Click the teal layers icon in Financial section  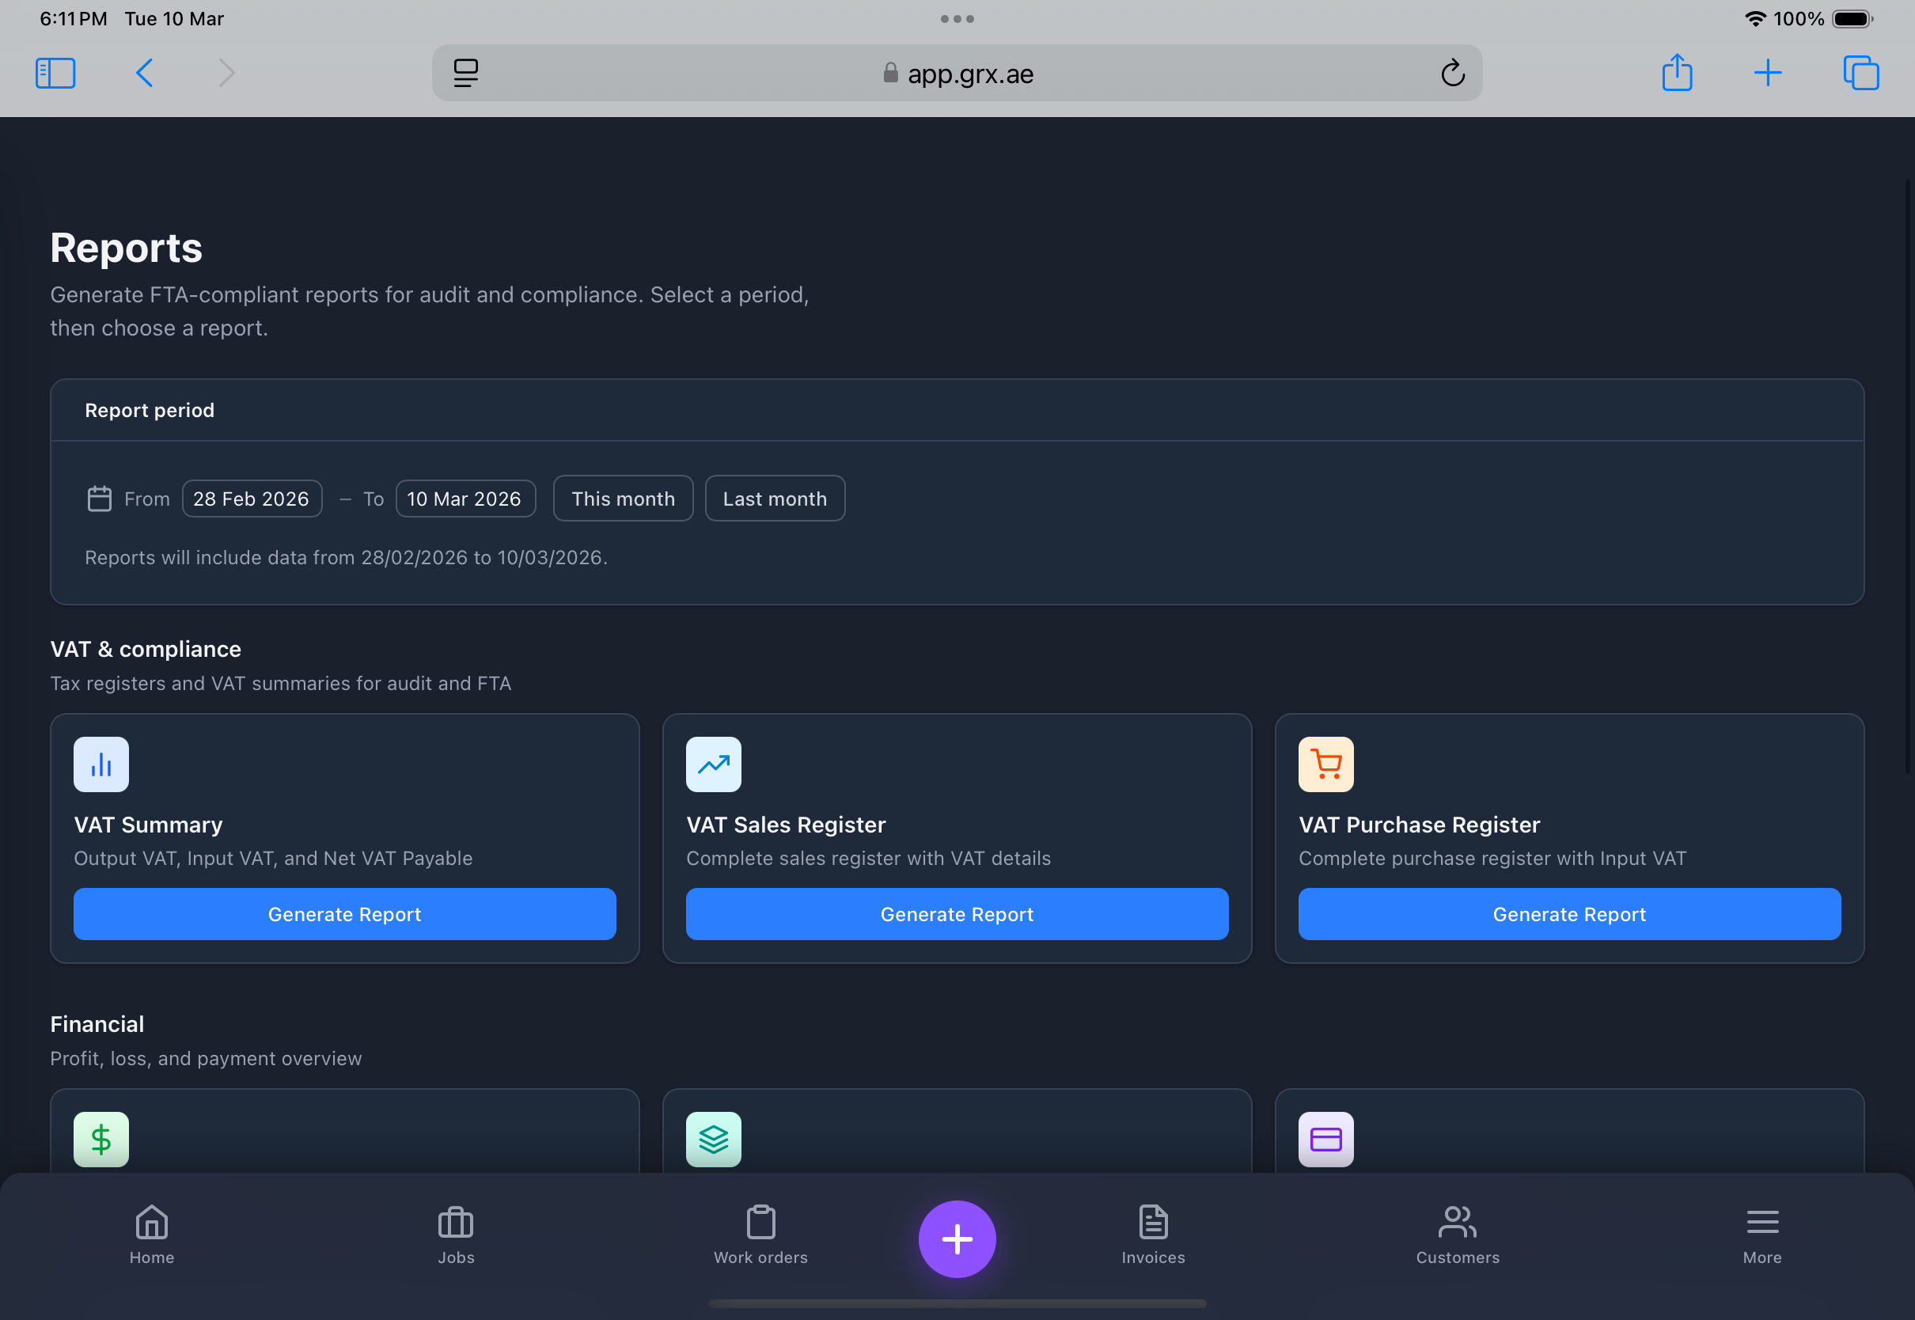click(713, 1139)
